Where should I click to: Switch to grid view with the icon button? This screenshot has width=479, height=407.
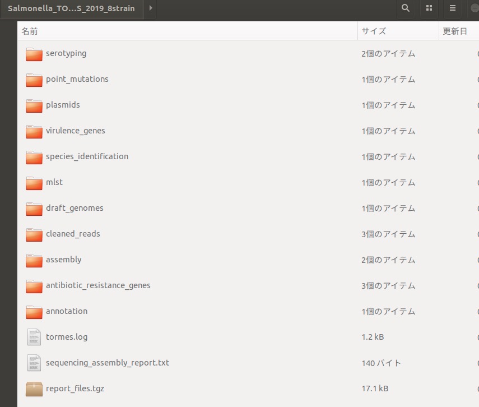(x=429, y=8)
